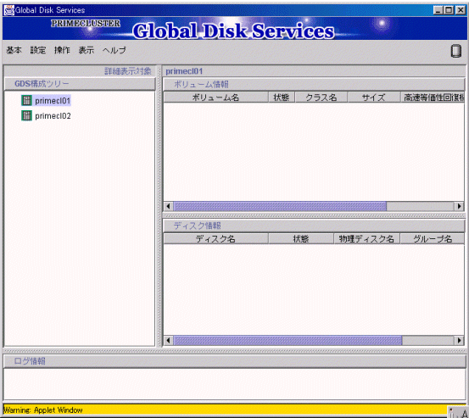The width and height of the screenshot is (469, 418).
Task: Close the Global Disk Services window
Action: (x=460, y=10)
